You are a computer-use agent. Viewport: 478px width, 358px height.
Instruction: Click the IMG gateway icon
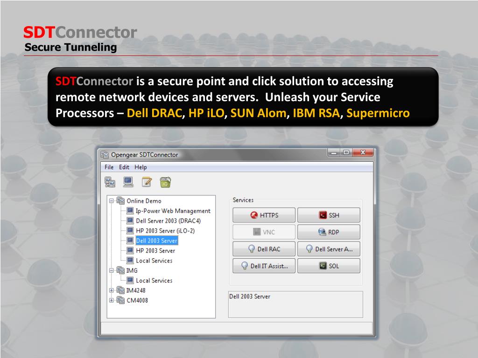point(121,270)
